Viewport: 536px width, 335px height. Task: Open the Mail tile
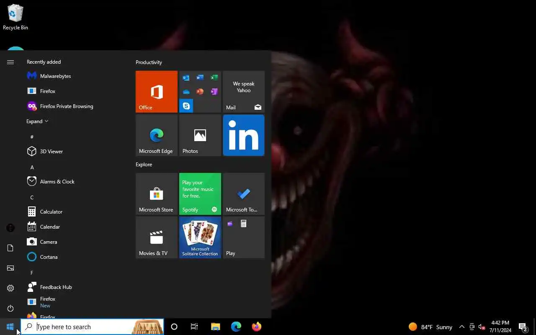point(244,92)
